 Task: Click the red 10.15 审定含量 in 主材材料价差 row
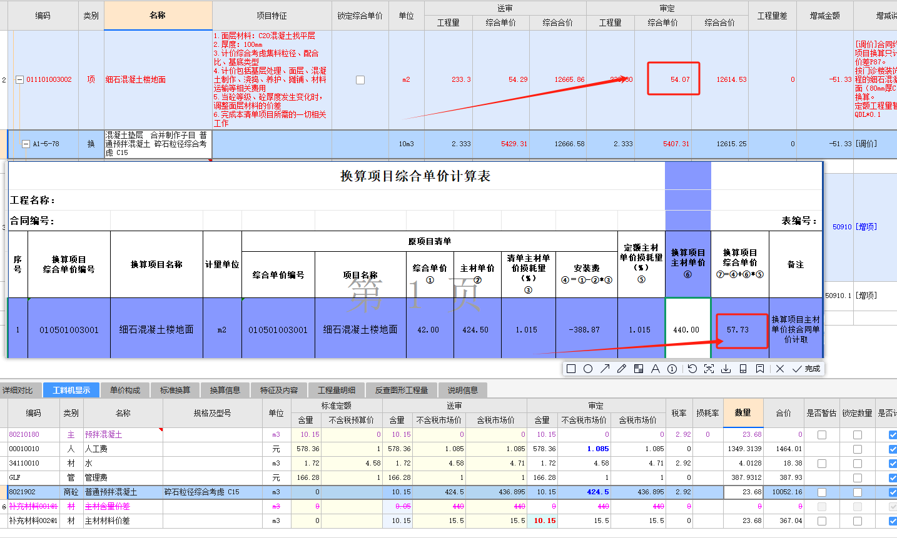coord(544,521)
